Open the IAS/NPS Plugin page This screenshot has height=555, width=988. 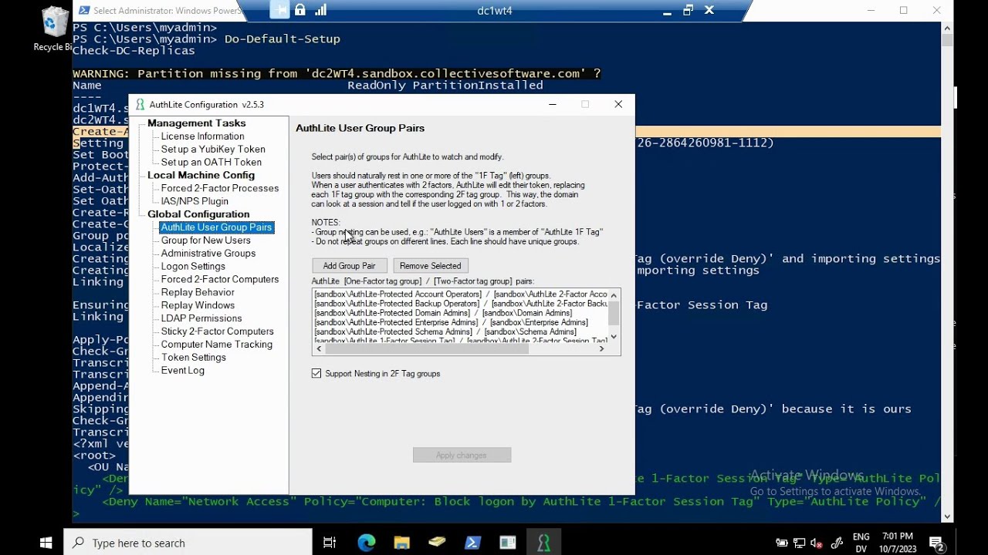click(195, 201)
